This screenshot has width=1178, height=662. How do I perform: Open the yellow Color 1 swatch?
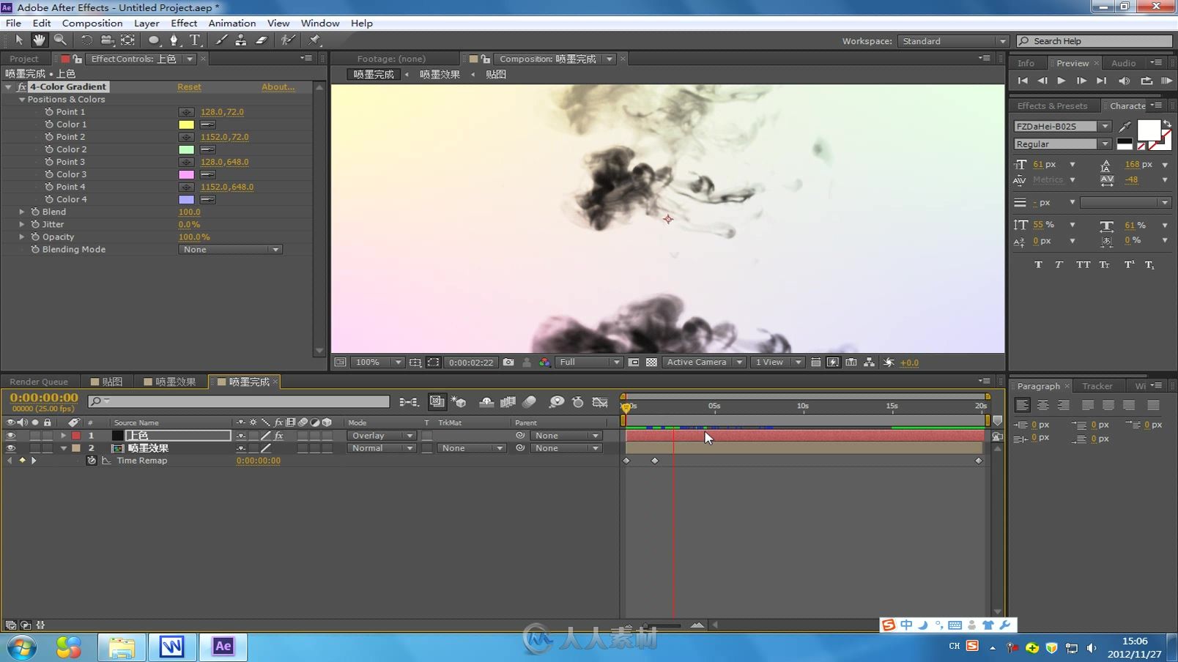(187, 124)
